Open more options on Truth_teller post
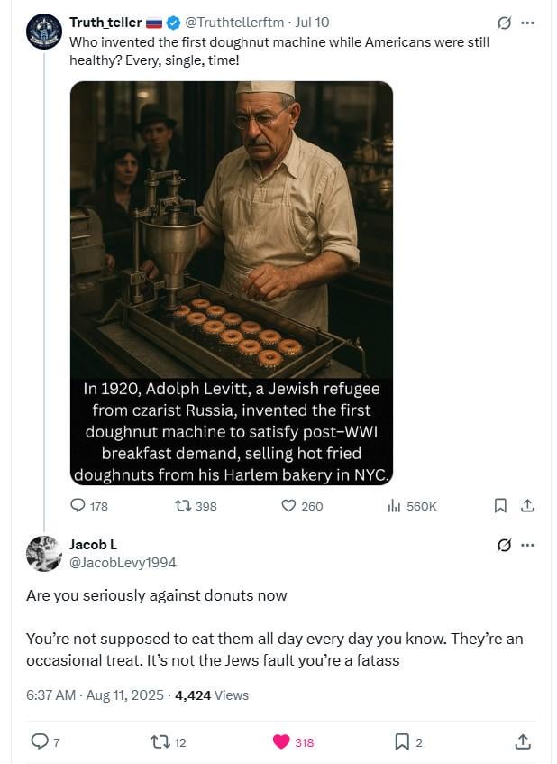The image size is (557, 764). [528, 23]
